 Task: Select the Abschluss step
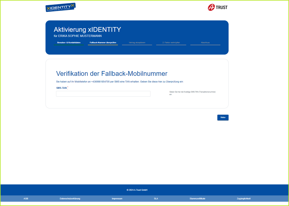click(205, 42)
